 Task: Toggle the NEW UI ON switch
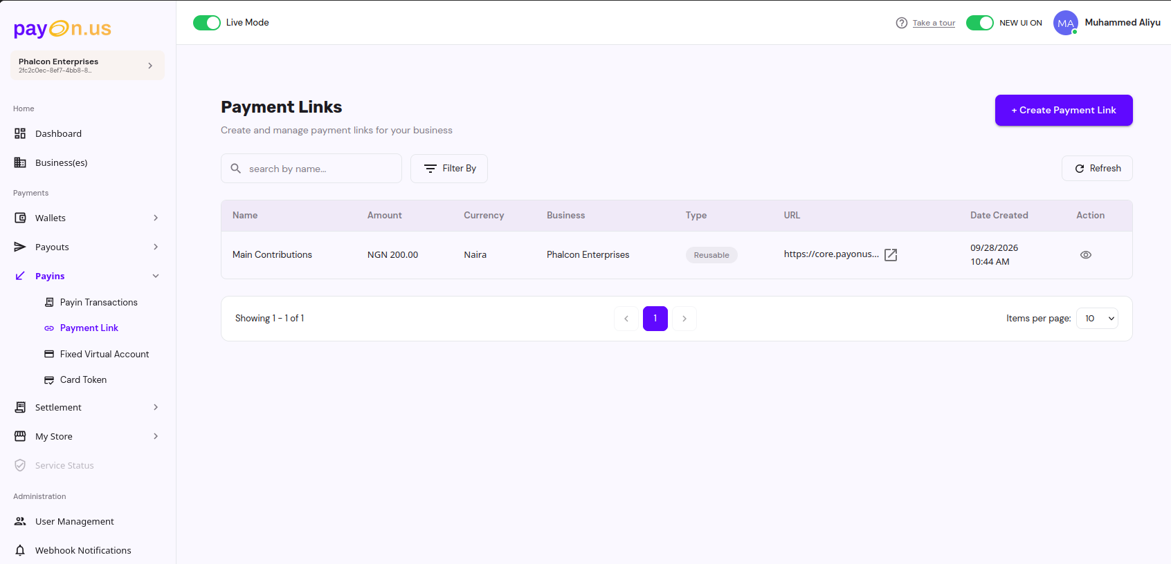980,23
